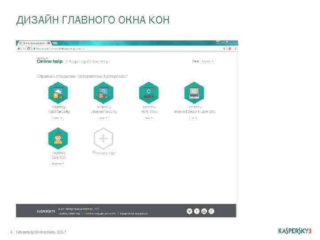Viewport: 320px width, 240px height.
Task: Click the secure lock icon in address bar
Action: pyautogui.click(x=34, y=48)
